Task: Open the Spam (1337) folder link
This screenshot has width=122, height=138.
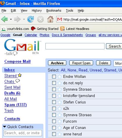Action: (x=15, y=105)
